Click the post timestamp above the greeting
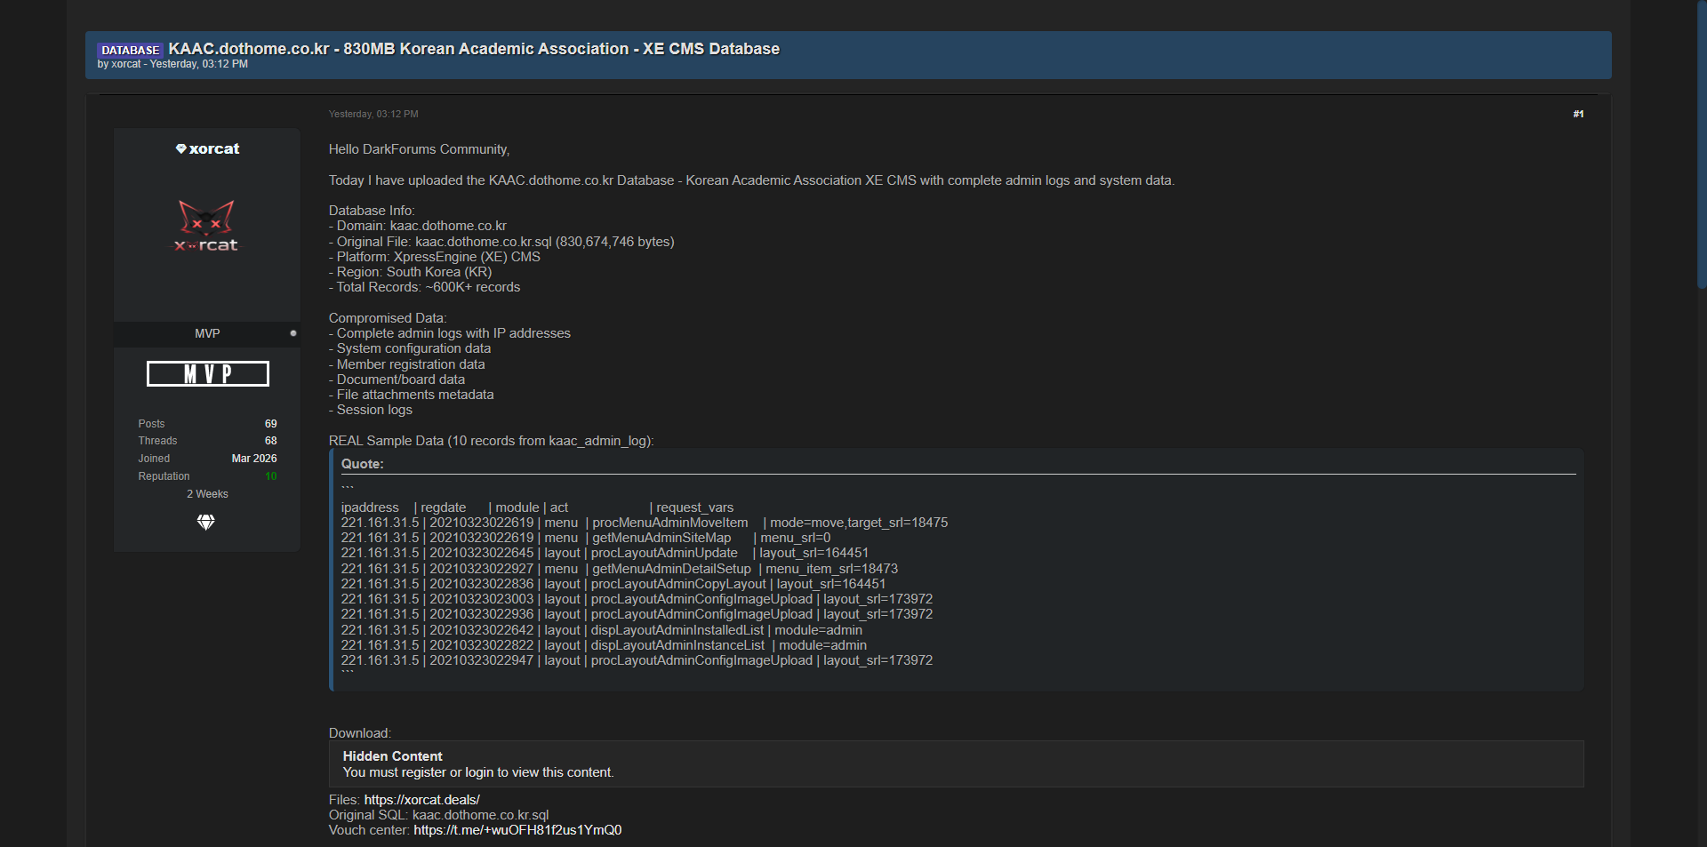 point(373,114)
